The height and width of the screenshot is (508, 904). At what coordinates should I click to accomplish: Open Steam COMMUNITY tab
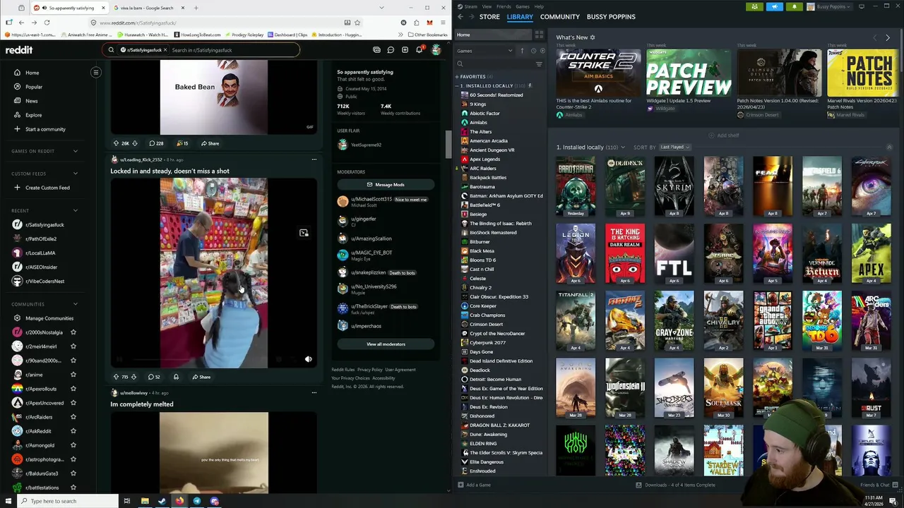tap(560, 16)
